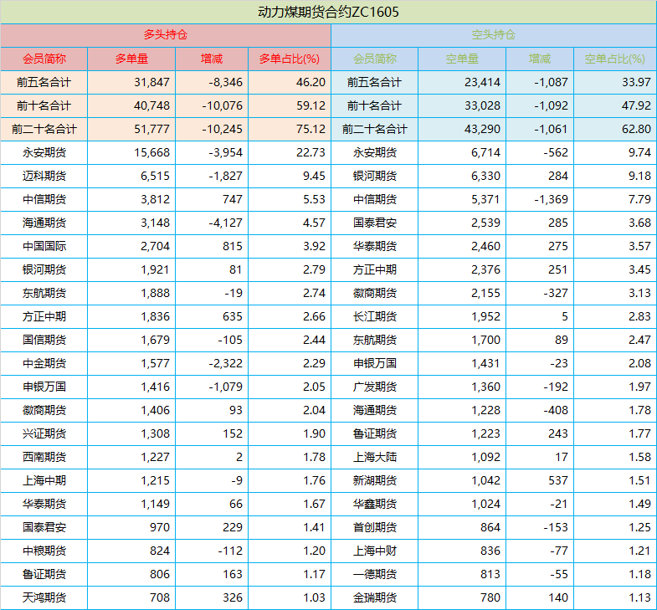Viewport: 657px width, 610px height.
Task: Select change value -8,346
Action: click(x=225, y=82)
